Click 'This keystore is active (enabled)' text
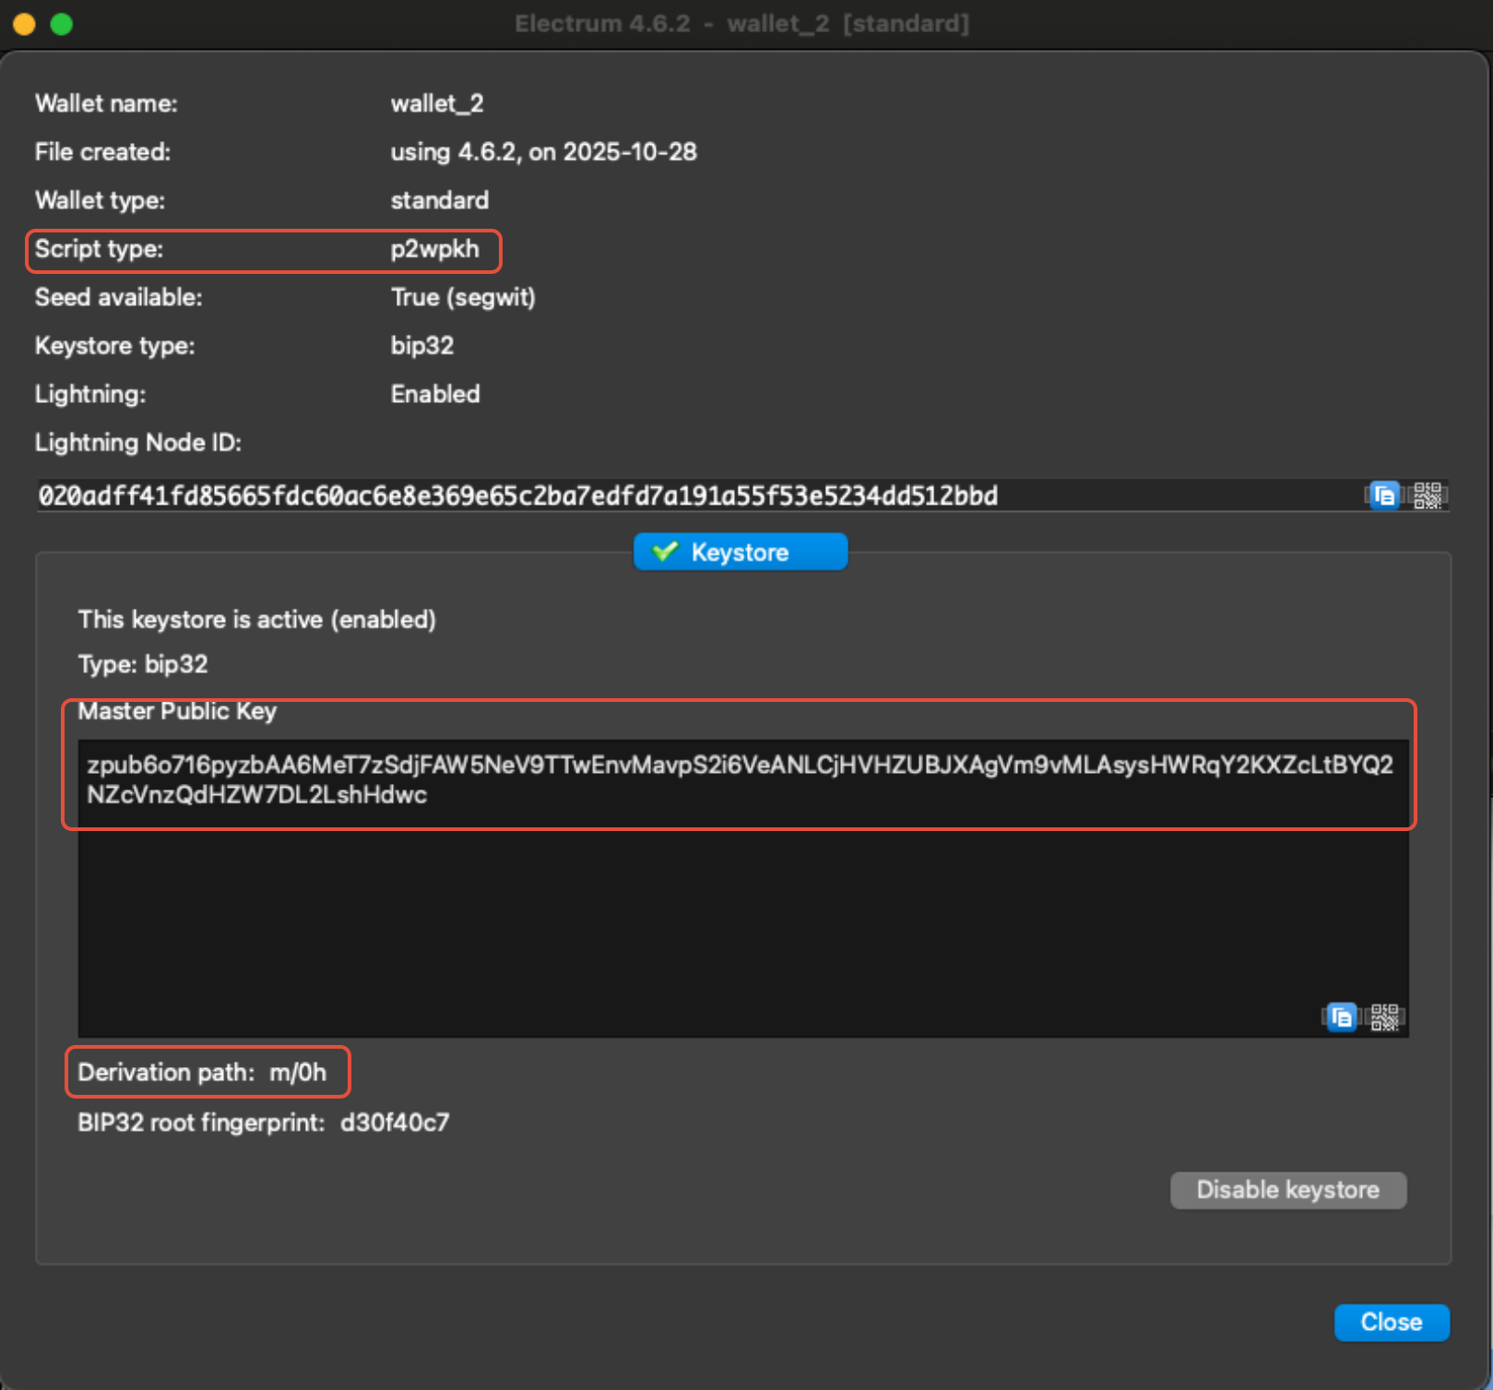Image resolution: width=1493 pixels, height=1390 pixels. click(x=257, y=619)
